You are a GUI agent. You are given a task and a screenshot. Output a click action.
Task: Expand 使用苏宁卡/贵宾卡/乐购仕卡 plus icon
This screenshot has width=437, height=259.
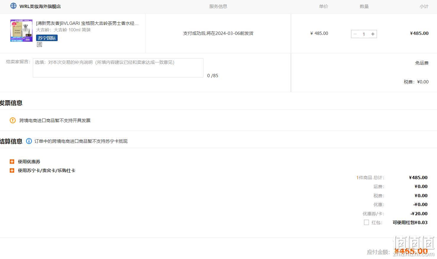(12, 170)
